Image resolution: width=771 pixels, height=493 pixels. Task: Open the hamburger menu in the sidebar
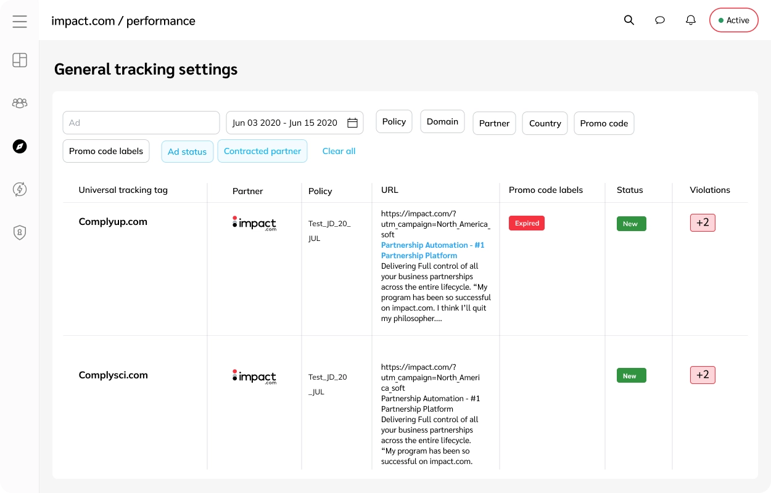click(x=20, y=22)
